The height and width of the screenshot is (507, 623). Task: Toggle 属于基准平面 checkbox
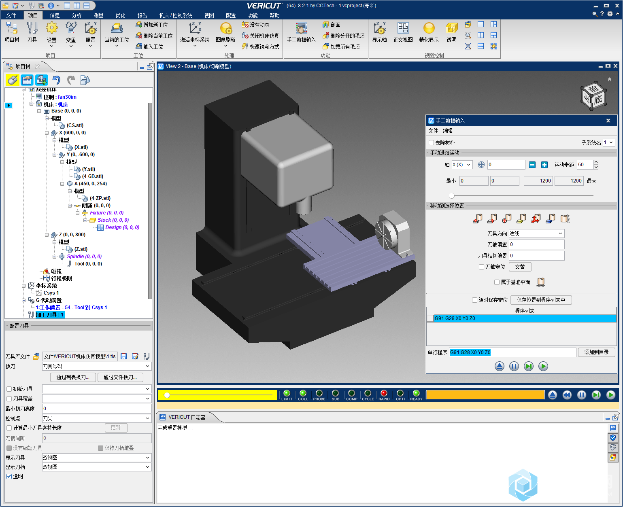click(x=497, y=282)
